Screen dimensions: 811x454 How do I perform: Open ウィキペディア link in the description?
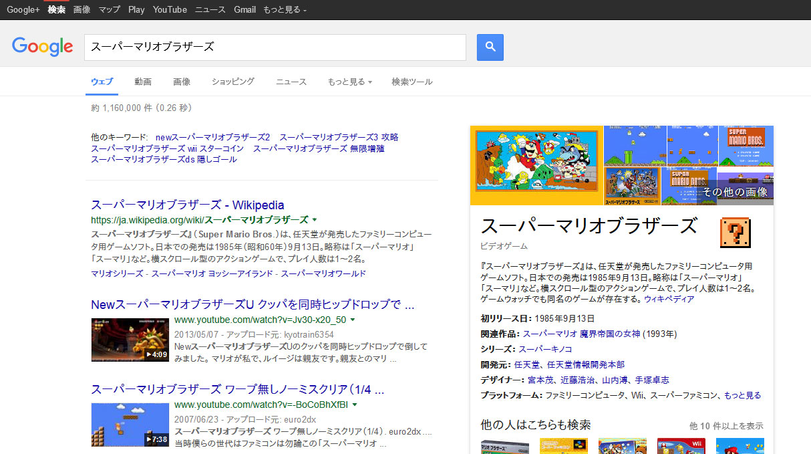tap(669, 299)
